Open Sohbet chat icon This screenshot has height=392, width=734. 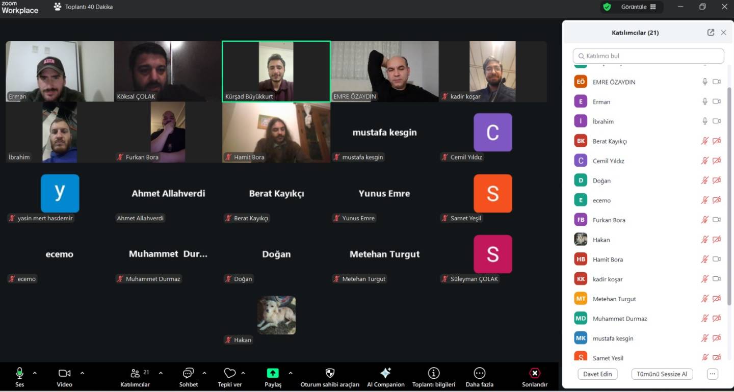188,373
